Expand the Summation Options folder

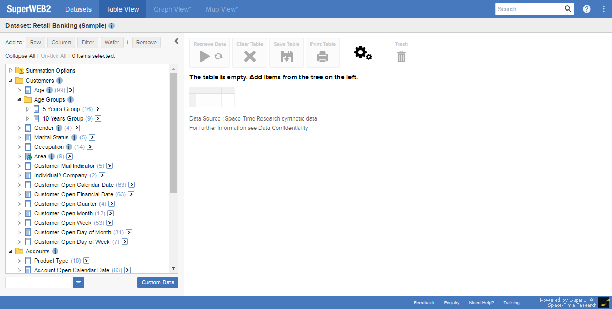tap(11, 71)
